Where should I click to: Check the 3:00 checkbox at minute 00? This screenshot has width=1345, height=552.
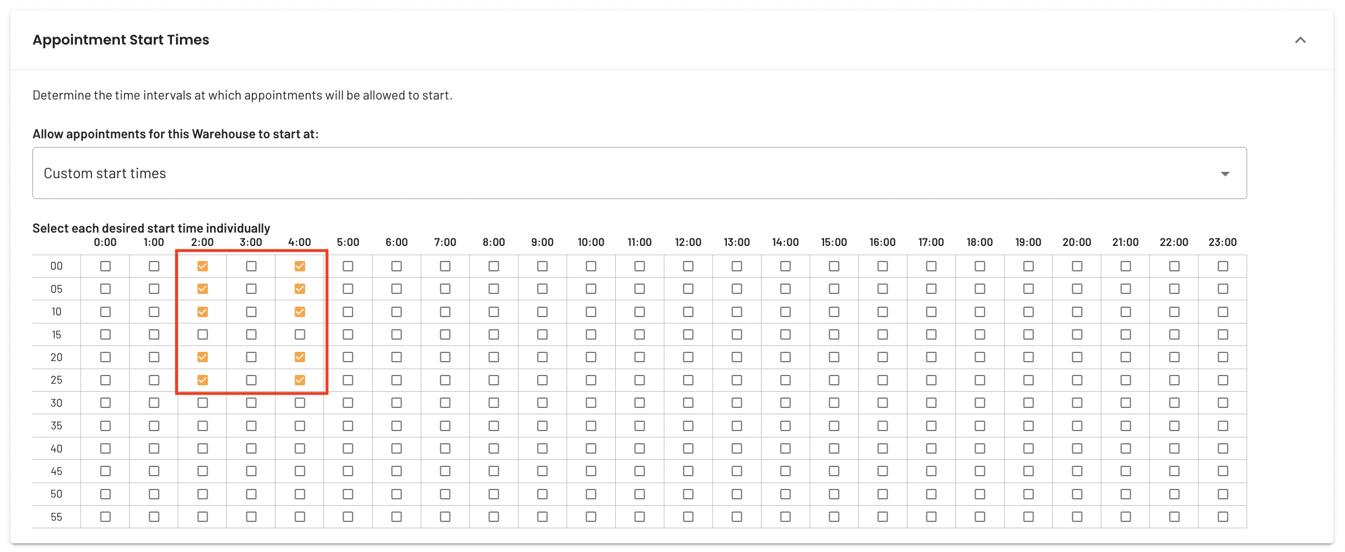(251, 266)
